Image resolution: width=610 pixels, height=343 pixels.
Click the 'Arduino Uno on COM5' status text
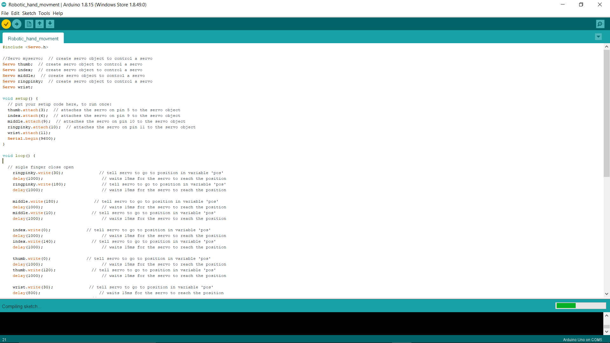[x=582, y=340]
